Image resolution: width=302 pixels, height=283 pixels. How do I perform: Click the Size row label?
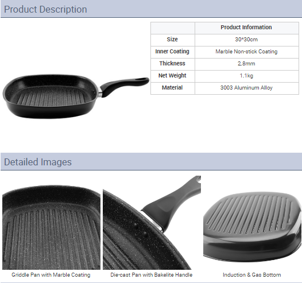point(172,40)
